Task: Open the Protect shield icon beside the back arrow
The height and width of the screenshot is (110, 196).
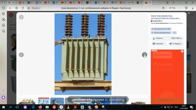Action: point(17,8)
